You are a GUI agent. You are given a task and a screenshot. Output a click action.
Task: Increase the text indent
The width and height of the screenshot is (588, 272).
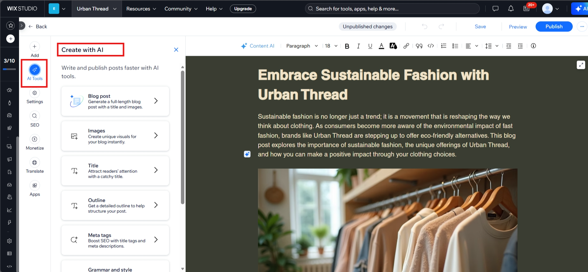click(520, 46)
